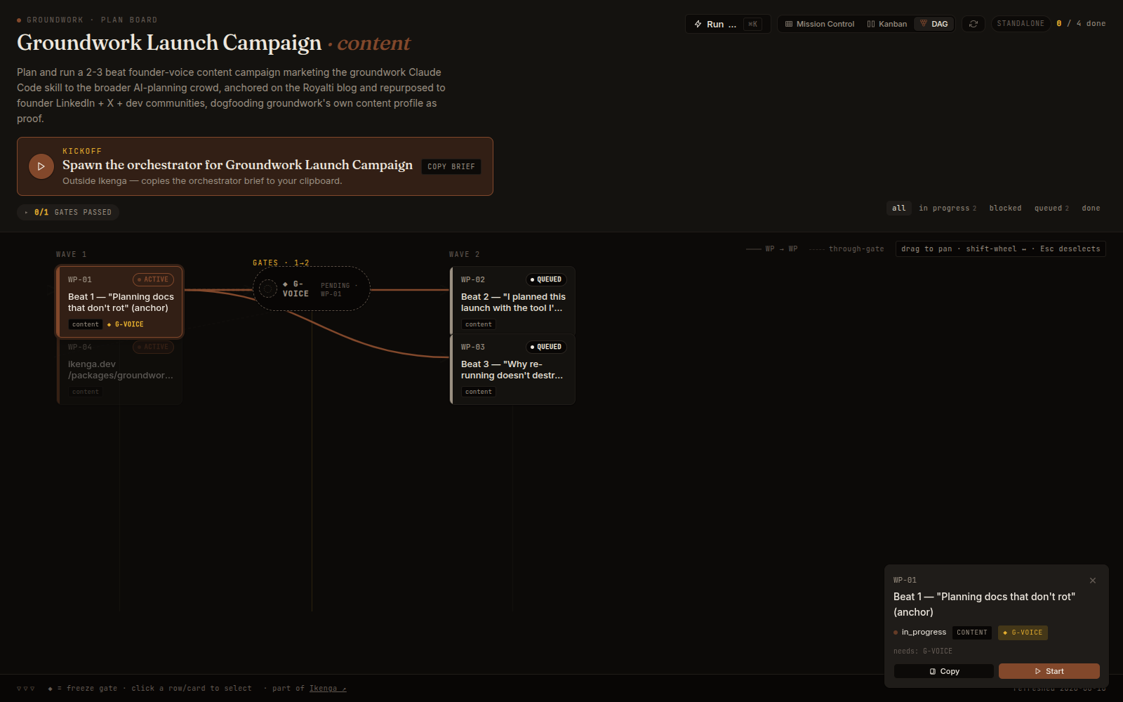Click Copy in WP-01 panel
This screenshot has height=702, width=1123.
point(944,671)
